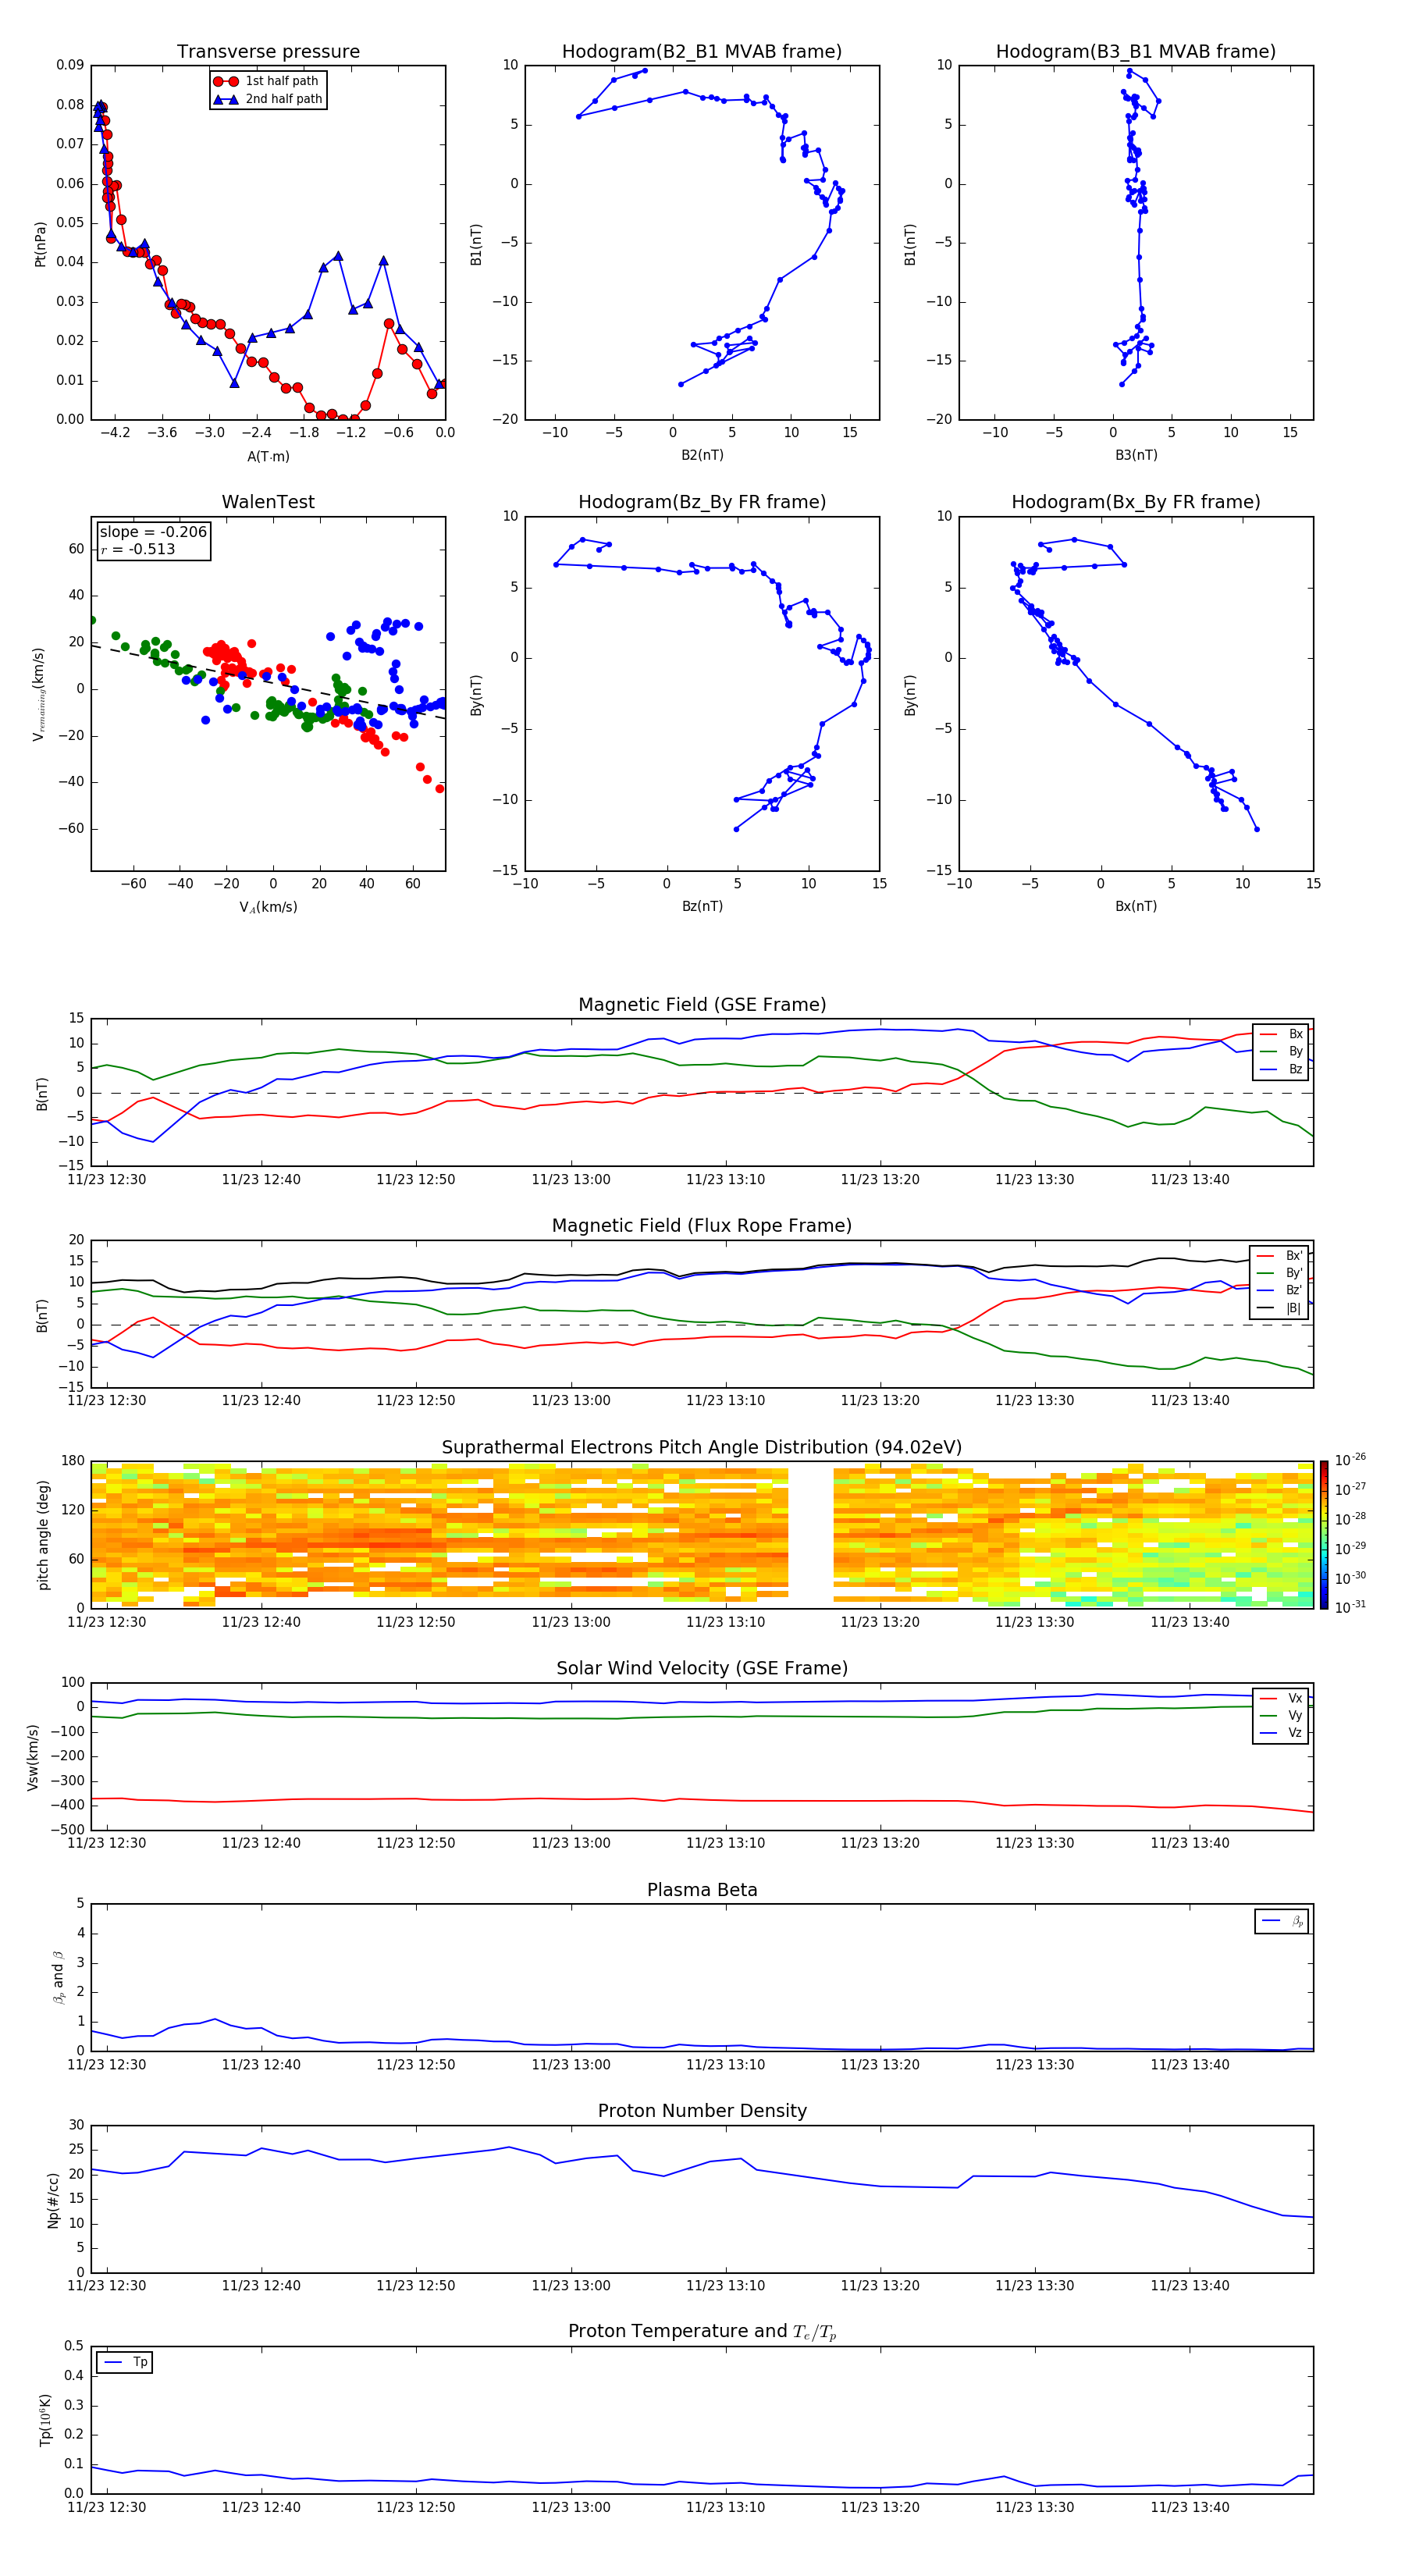Screen dimensions: 1405x2576
Task: Click the "Transverse pressure" plot title
Action: pos(268,52)
